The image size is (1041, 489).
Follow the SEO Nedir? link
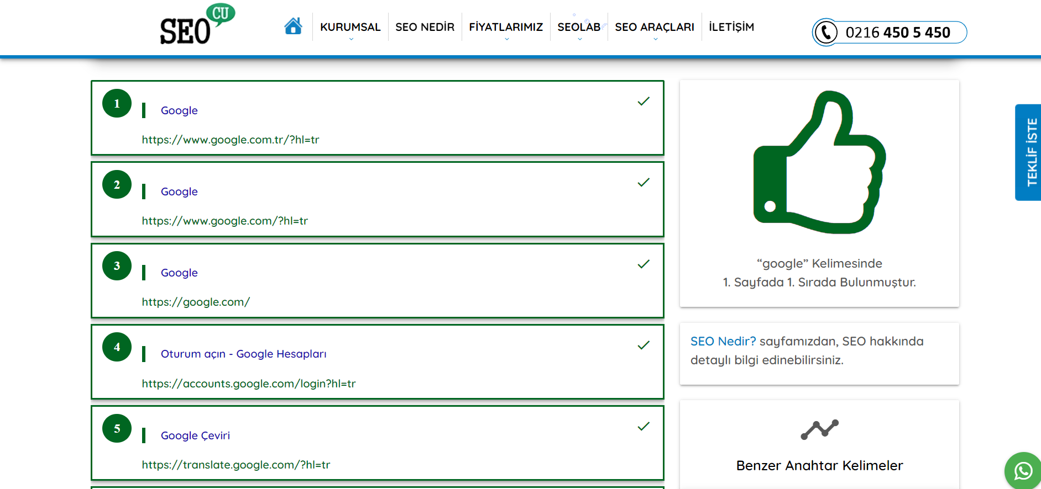[x=723, y=341]
